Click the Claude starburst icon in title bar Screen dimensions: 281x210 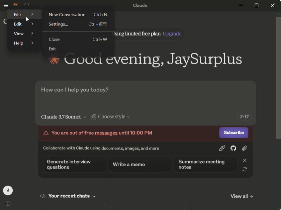tap(16, 4)
